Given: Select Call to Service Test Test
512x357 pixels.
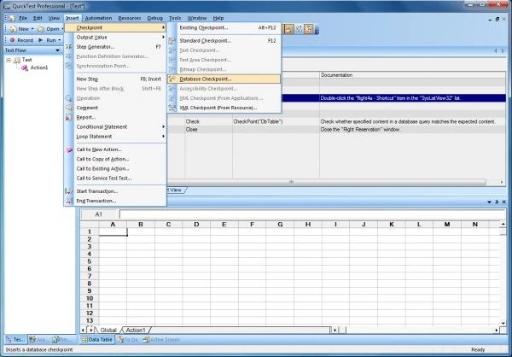Looking at the screenshot, I should [115, 178].
